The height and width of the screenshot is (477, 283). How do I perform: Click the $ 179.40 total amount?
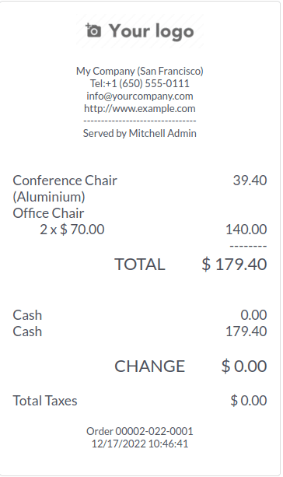(x=234, y=264)
